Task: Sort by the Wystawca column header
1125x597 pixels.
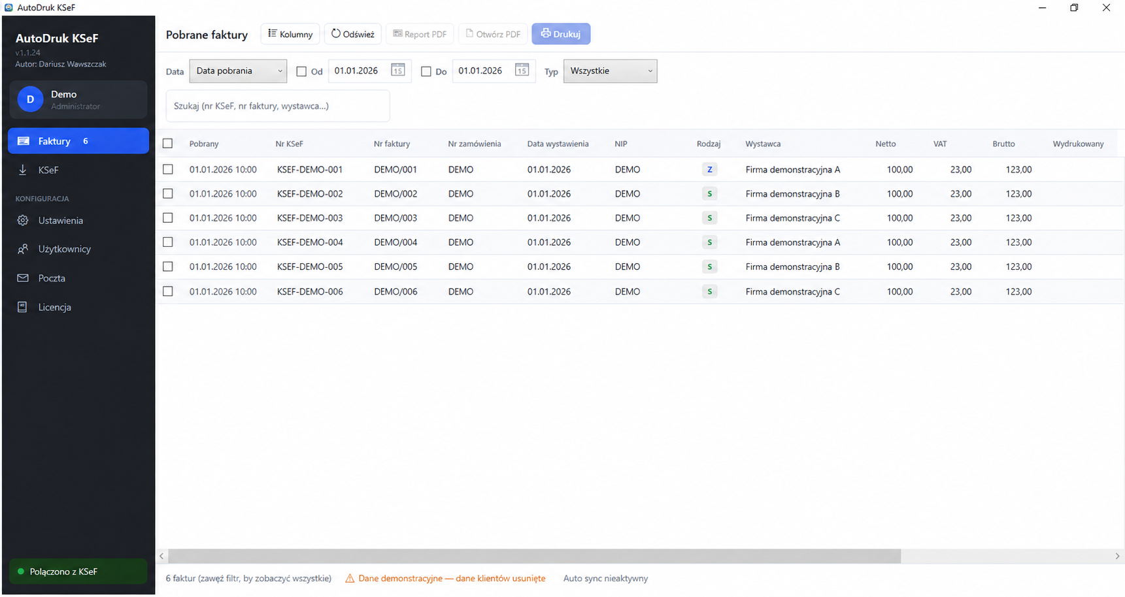Action: [x=763, y=144]
